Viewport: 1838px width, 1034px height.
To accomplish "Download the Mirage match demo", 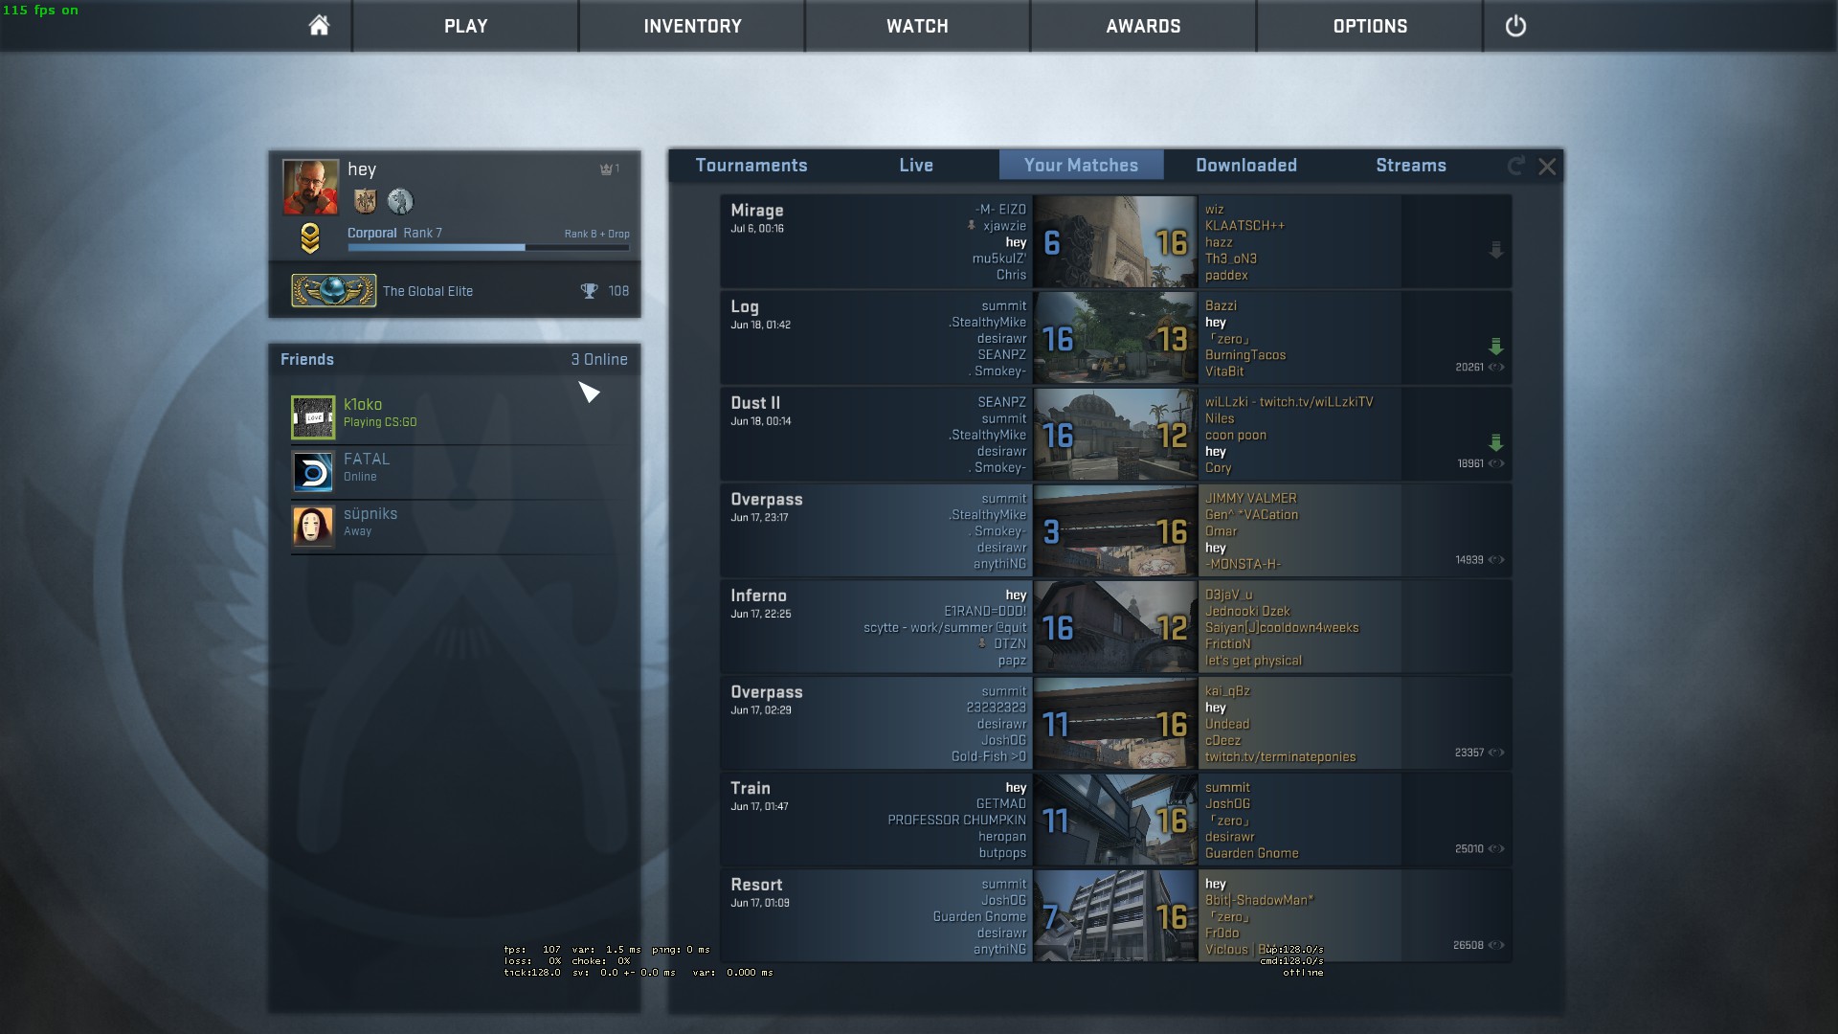I will point(1496,251).
